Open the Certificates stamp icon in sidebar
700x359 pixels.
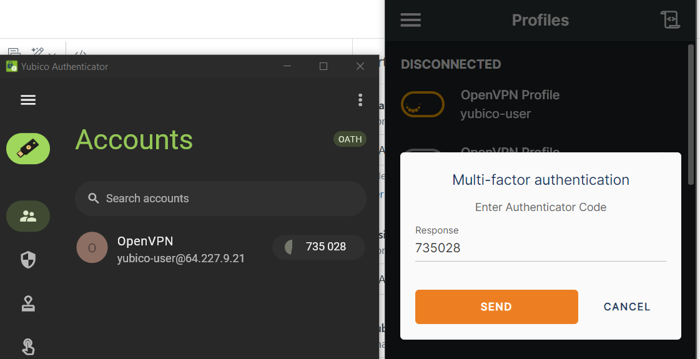tap(28, 303)
